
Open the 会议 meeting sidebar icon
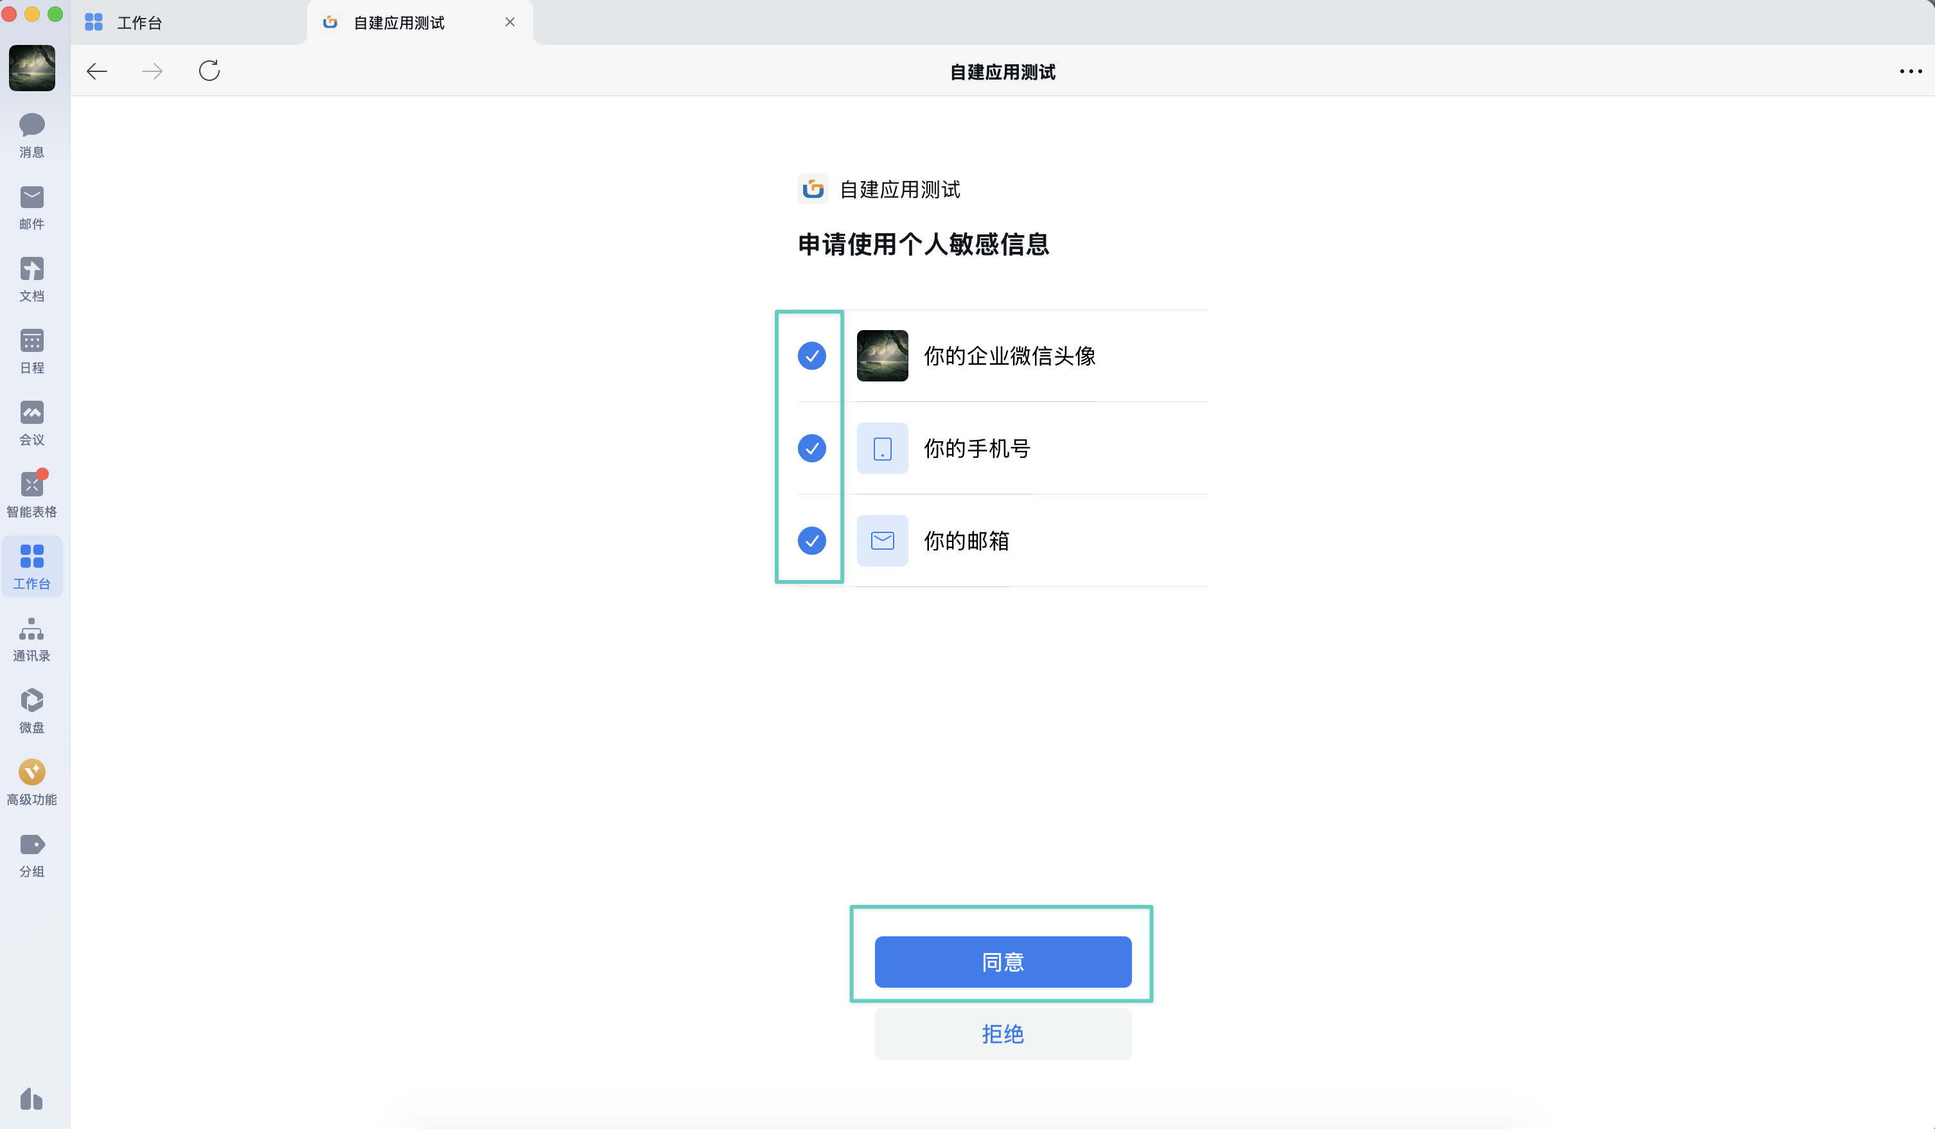pyautogui.click(x=31, y=423)
